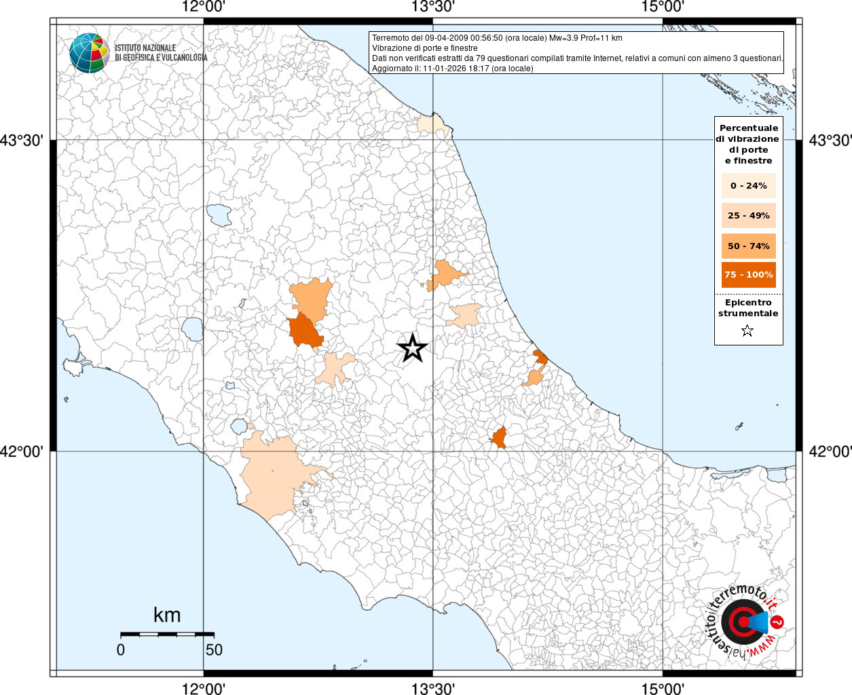Click the 'Aggiornato il: 11-01-2026' update line
The image size is (852, 695).
tap(452, 69)
